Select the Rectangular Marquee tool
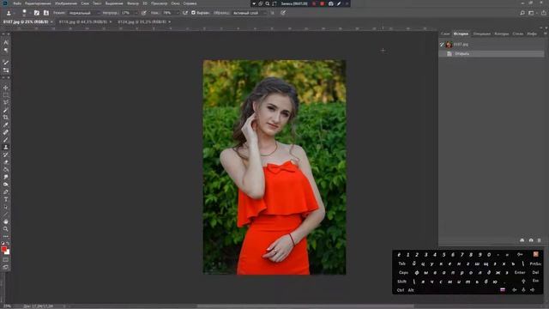The image size is (549, 309). 6,95
